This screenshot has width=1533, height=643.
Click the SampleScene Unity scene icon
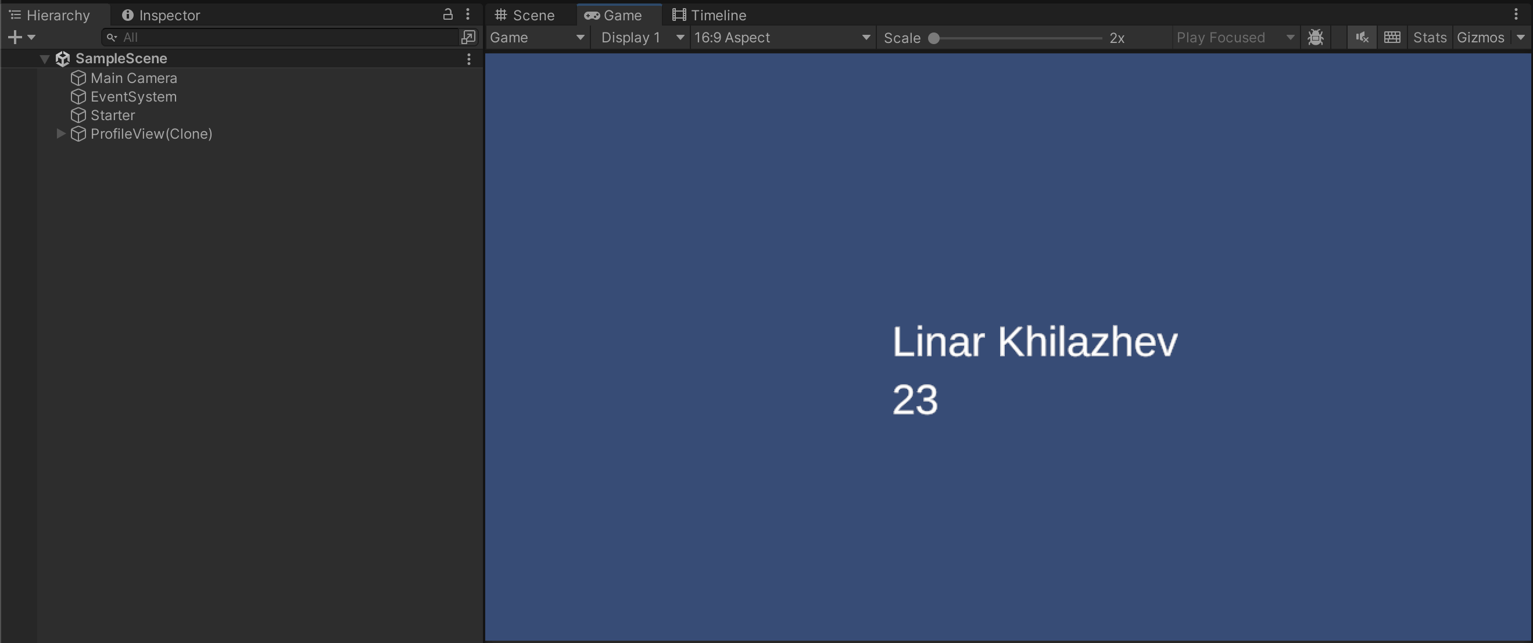click(63, 59)
